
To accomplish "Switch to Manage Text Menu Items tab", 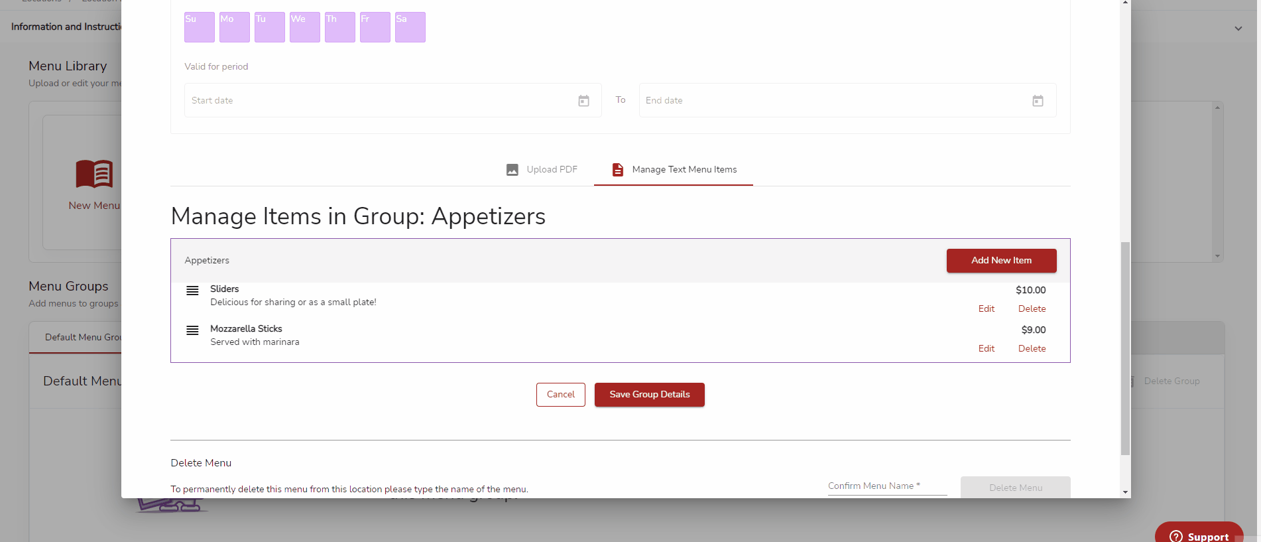I will point(674,170).
